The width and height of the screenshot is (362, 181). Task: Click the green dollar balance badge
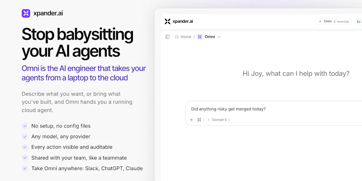[358, 22]
